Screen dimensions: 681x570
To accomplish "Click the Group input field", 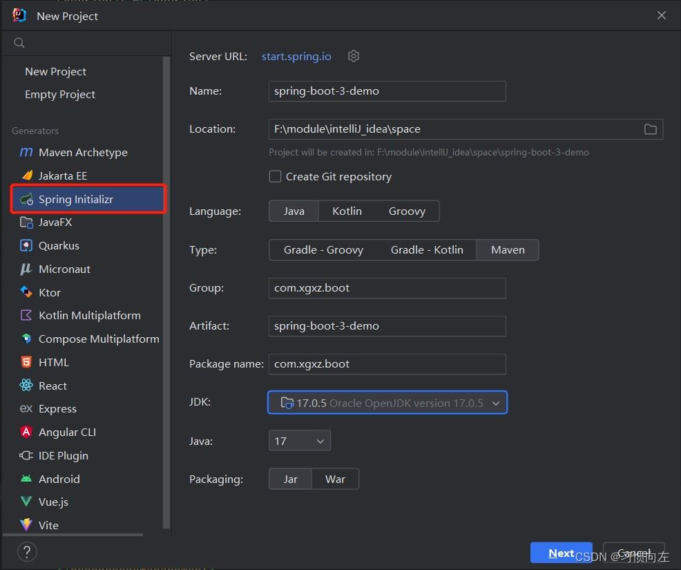I will (x=387, y=288).
